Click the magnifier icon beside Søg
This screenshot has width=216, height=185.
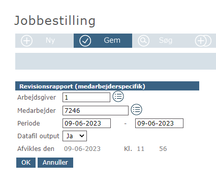[143, 41]
